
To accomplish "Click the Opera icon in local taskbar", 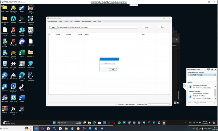I will pyautogui.click(x=42, y=128).
